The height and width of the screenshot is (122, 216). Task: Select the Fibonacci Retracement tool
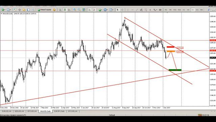pyautogui.click(x=146, y=10)
